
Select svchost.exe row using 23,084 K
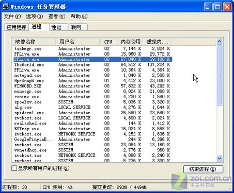[x=92, y=145]
